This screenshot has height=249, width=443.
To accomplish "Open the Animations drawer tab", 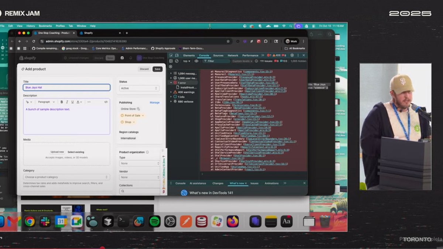I will pyautogui.click(x=271, y=183).
